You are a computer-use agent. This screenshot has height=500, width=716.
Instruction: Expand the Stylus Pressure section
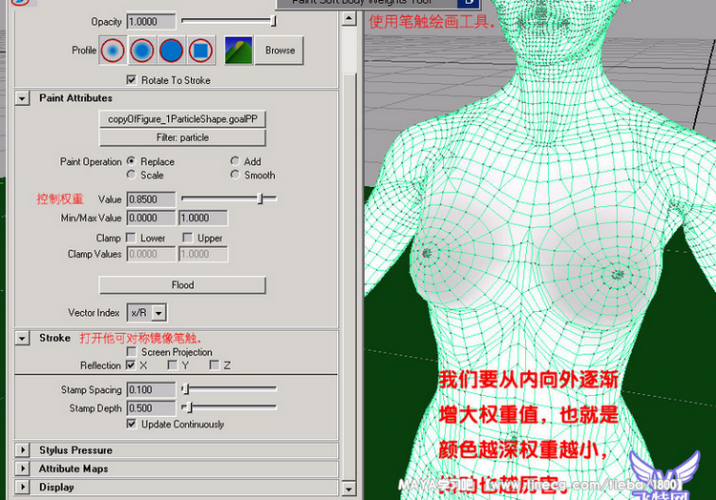pos(22,449)
